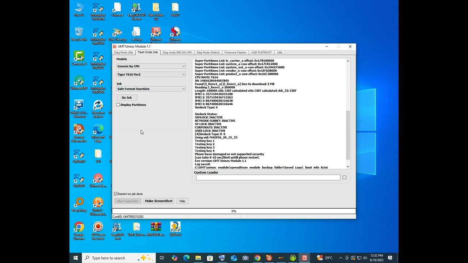Click Abort operation button
This screenshot has height=263, width=468.
click(128, 201)
